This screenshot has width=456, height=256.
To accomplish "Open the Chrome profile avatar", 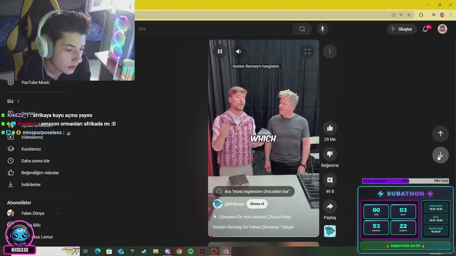I will tap(442, 15).
